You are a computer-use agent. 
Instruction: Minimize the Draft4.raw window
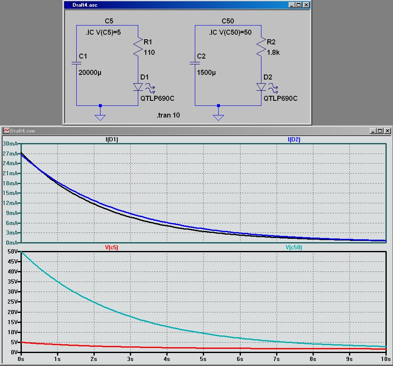373,131
